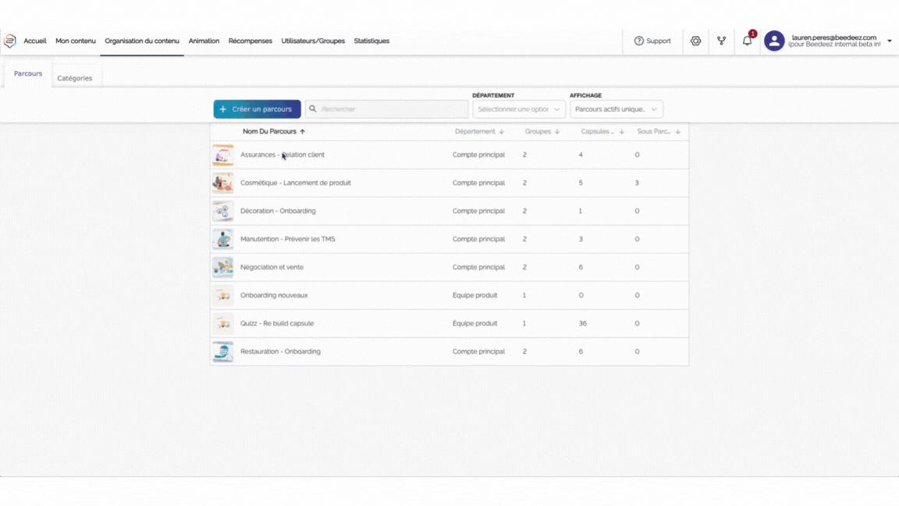
Task: Click Créer un parcours button
Action: 257,109
